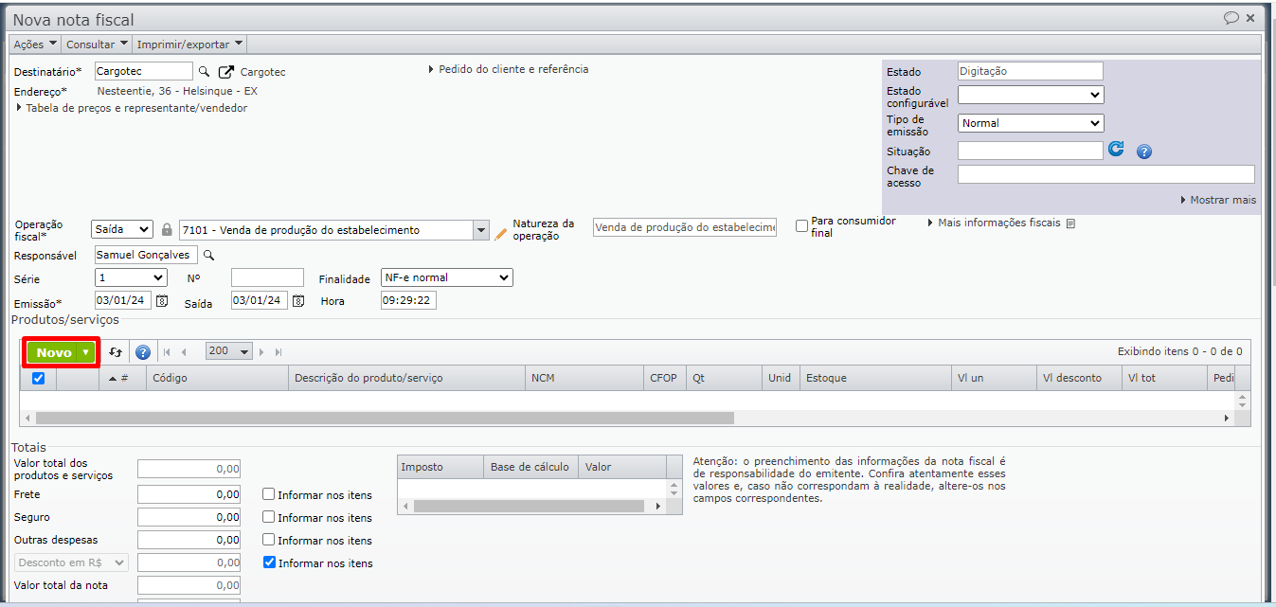Click the Destinatário input field
The image size is (1276, 607).
(x=144, y=71)
